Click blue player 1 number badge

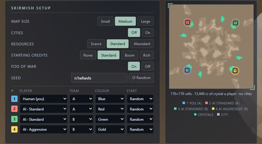pyautogui.click(x=14, y=99)
